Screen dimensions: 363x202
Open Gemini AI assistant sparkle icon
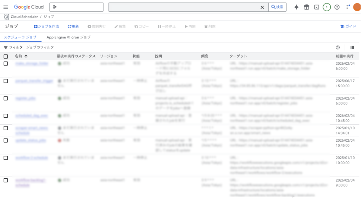tap(296, 7)
